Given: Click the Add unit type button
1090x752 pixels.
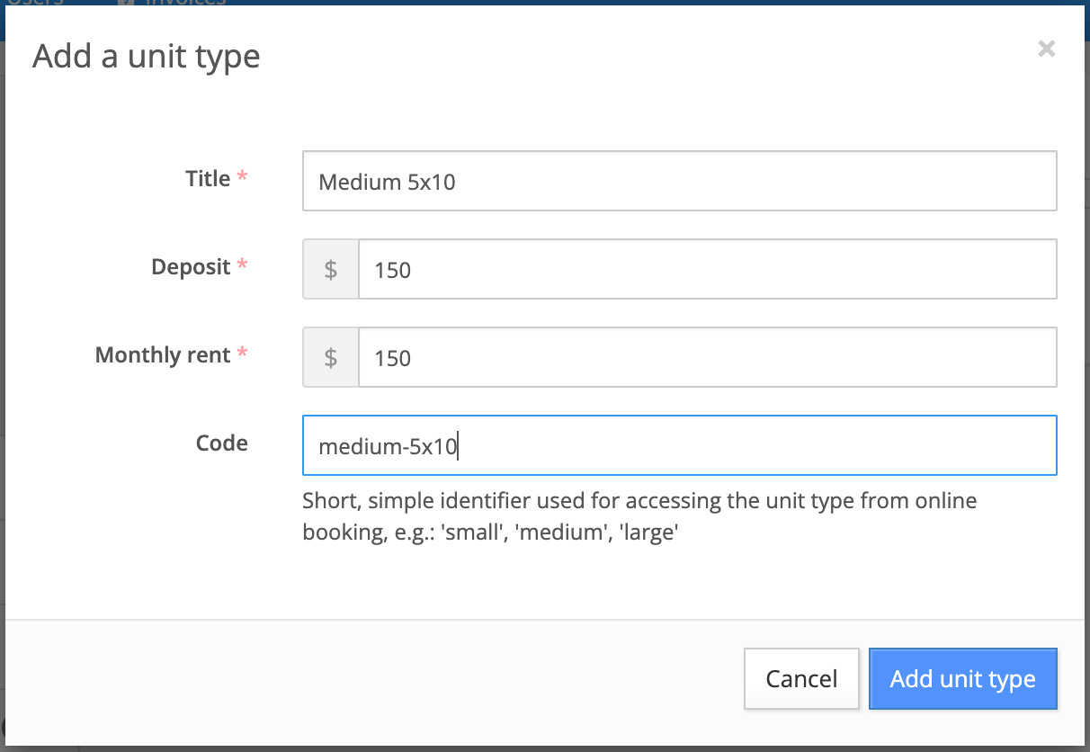Looking at the screenshot, I should pyautogui.click(x=962, y=678).
